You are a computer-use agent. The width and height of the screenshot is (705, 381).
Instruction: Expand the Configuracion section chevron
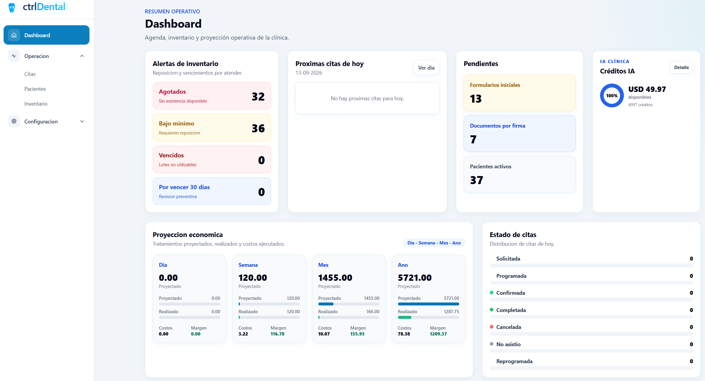click(82, 121)
